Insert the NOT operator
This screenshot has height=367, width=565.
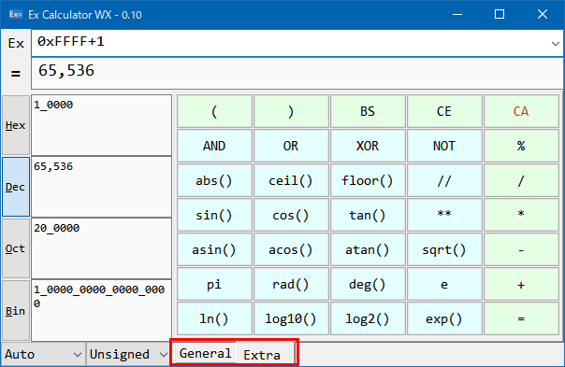(x=444, y=146)
